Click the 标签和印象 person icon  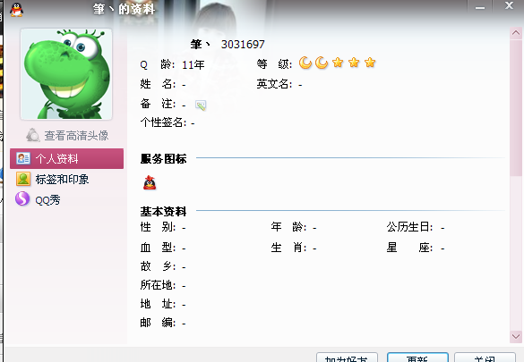(23, 179)
